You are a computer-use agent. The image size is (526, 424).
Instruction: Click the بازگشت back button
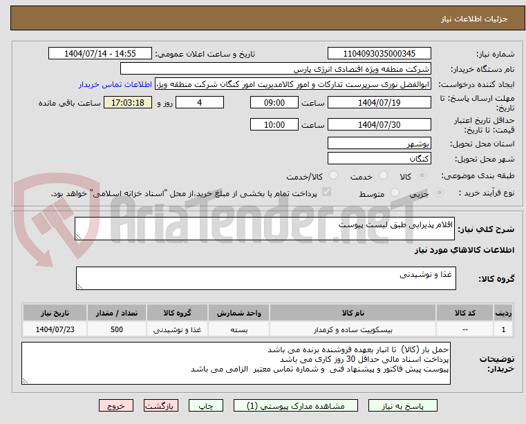(x=161, y=405)
